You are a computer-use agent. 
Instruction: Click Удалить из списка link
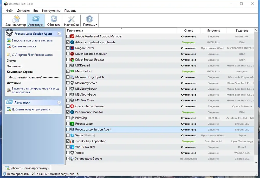click(24, 46)
